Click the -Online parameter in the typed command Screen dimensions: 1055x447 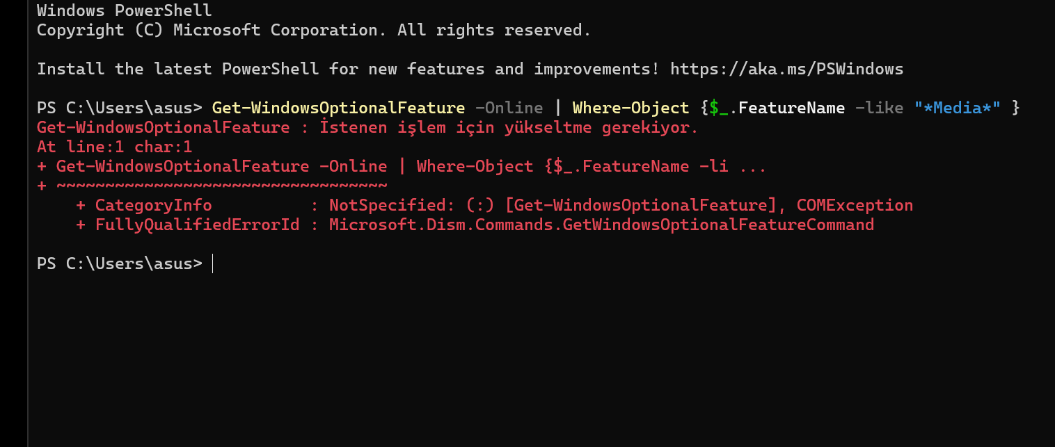click(509, 108)
